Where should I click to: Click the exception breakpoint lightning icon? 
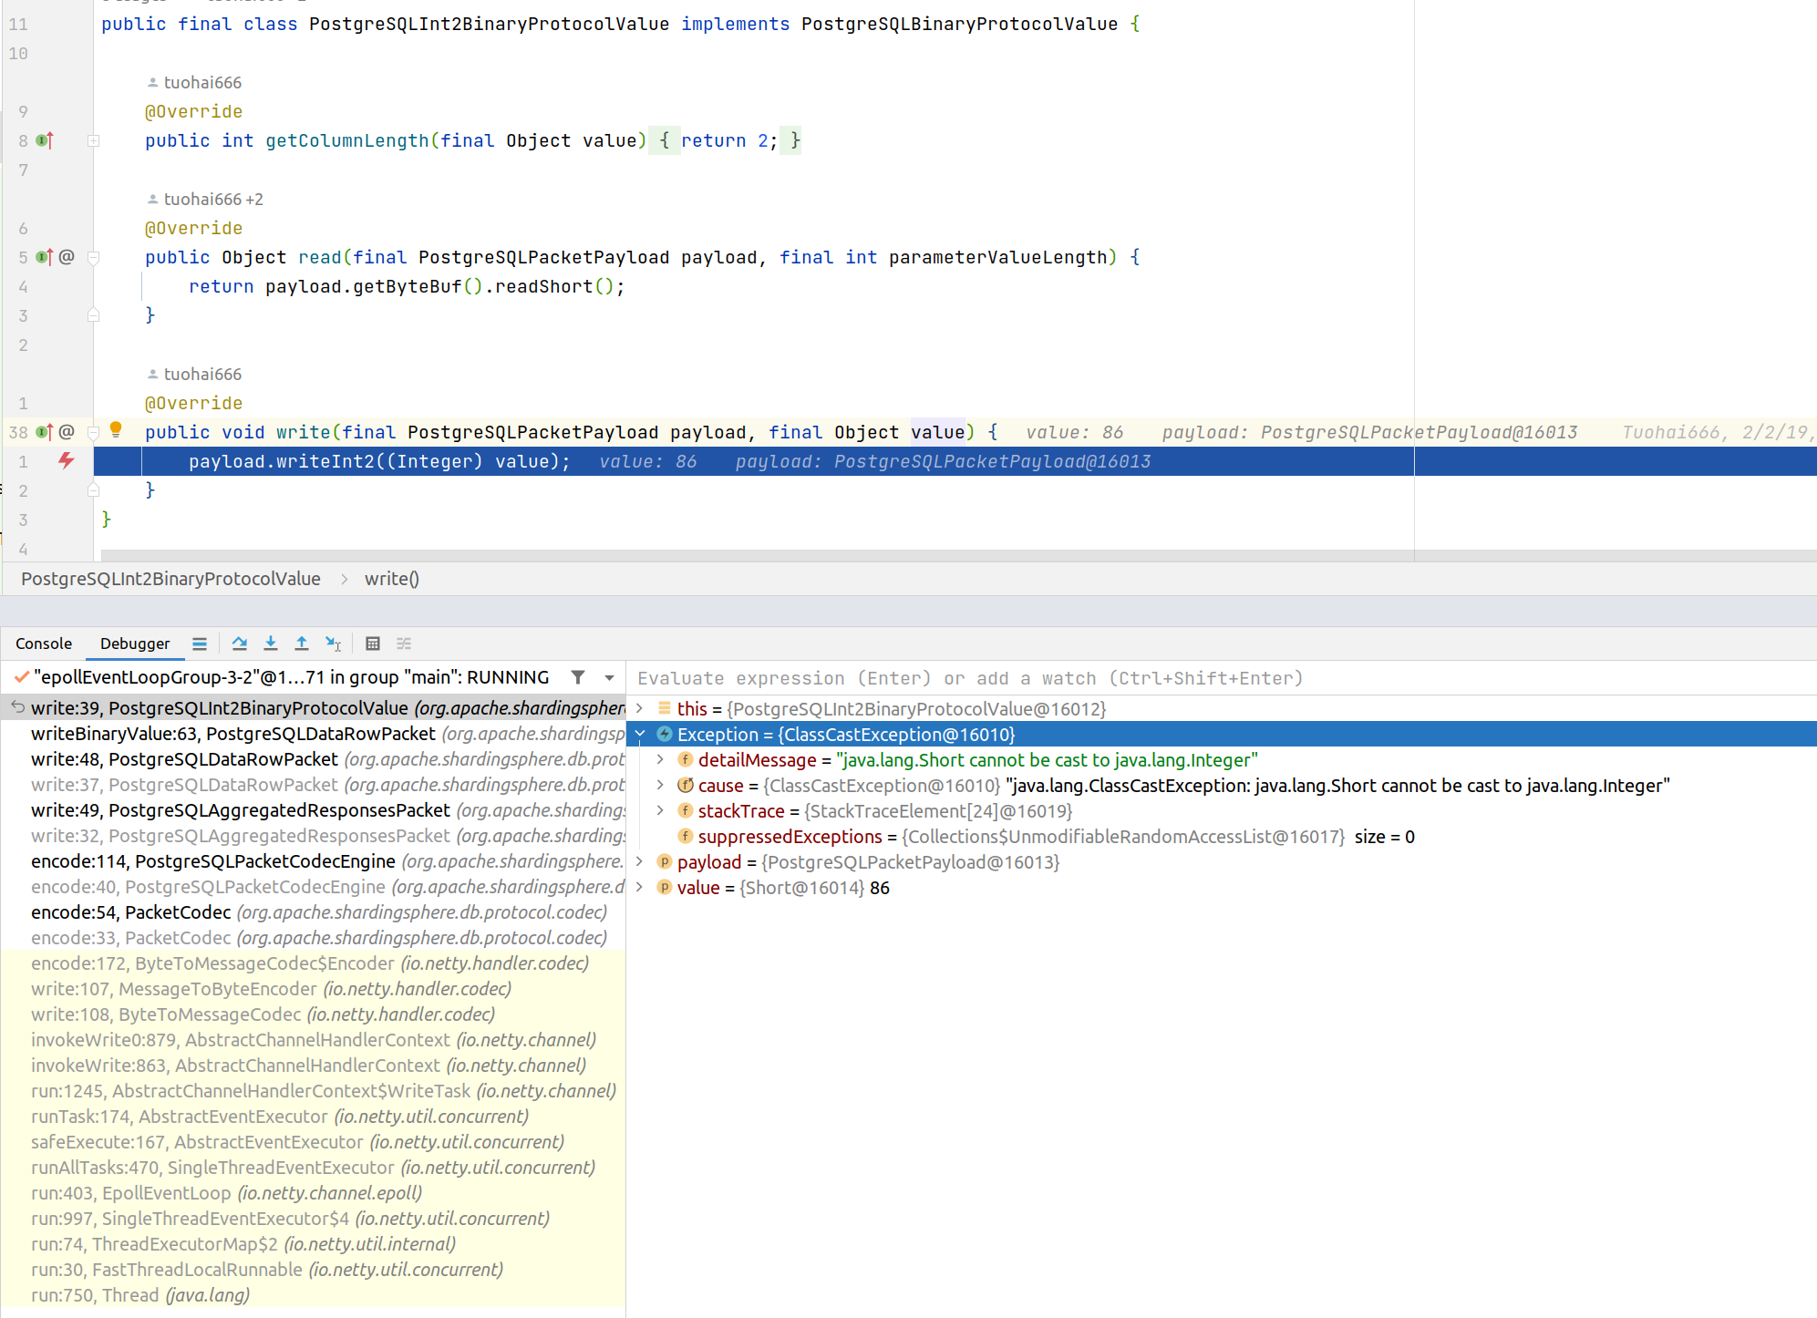point(67,460)
